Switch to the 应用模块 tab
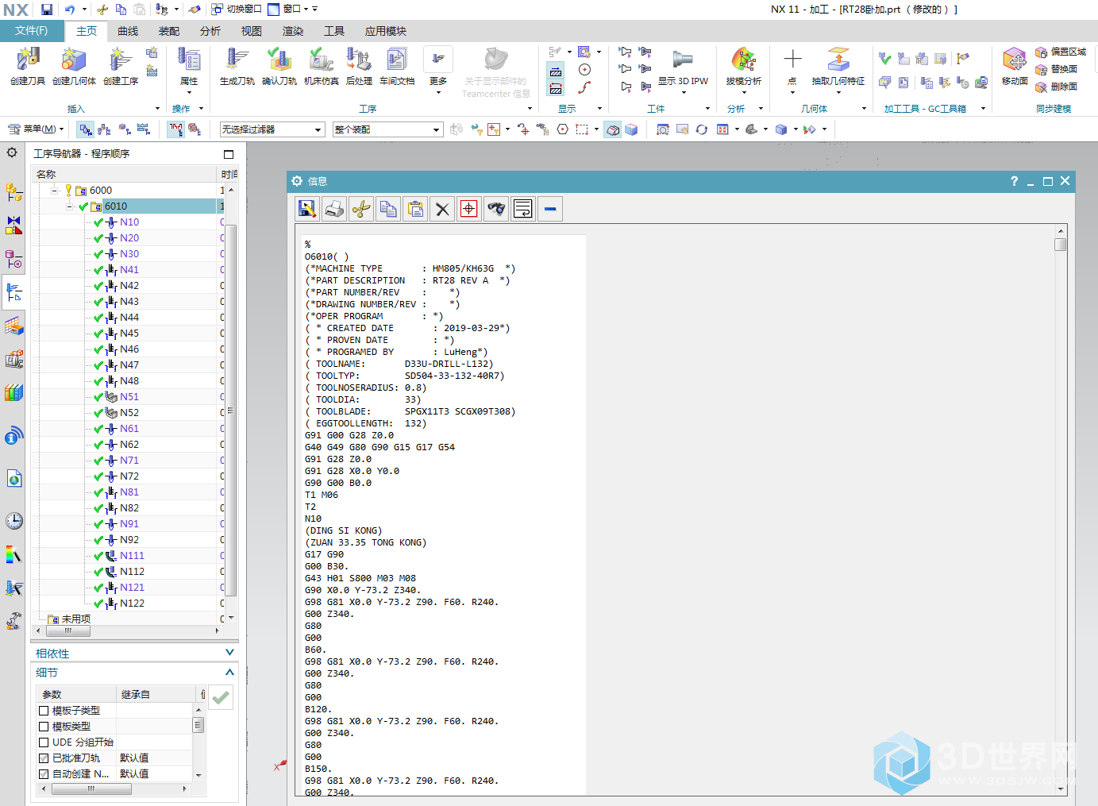 (386, 31)
